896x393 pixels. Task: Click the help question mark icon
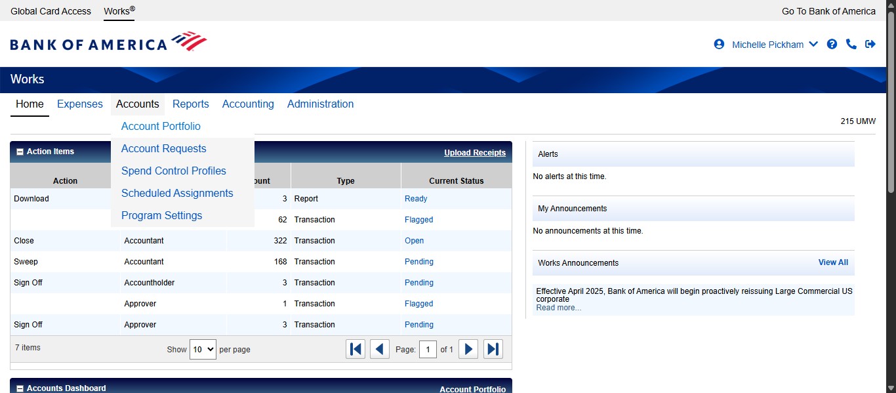coord(832,44)
